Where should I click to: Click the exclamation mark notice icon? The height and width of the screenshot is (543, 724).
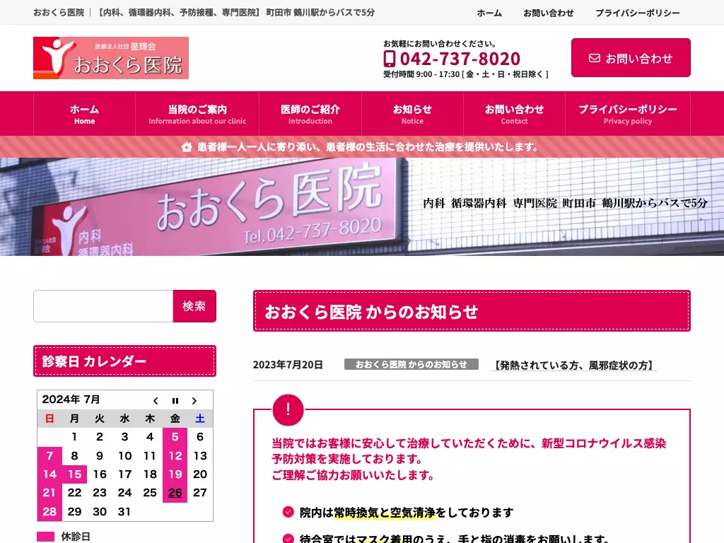click(x=288, y=409)
